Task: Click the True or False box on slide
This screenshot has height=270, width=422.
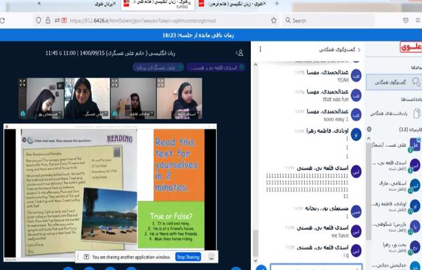Action: 171,225
